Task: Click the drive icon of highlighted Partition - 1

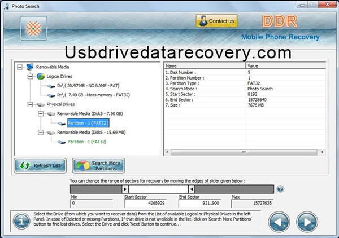Action: [x=62, y=124]
